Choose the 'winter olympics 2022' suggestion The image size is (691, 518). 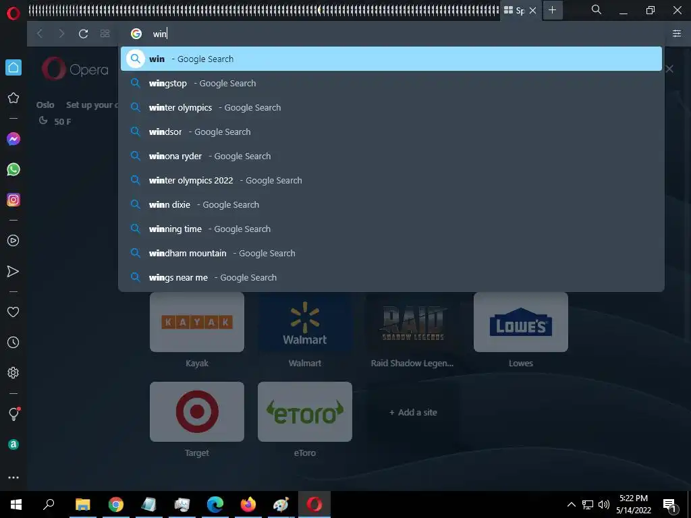(391, 180)
